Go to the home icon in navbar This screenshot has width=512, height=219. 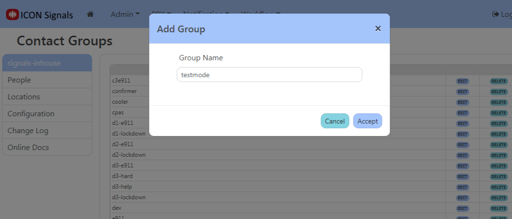coord(90,14)
